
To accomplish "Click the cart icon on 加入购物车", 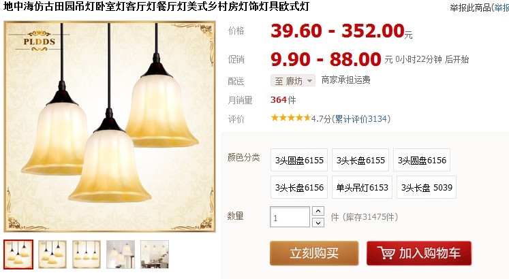I will click(386, 252).
